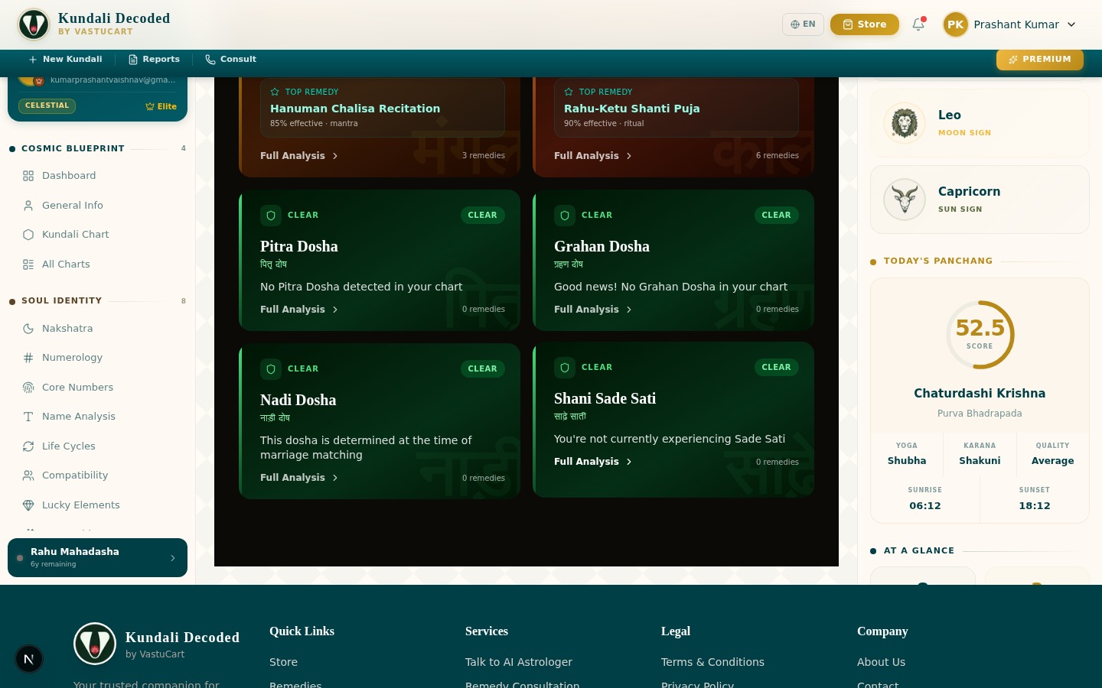This screenshot has height=688, width=1102.
Task: Click the Kundali Decoded logo in header
Action: pos(34,24)
